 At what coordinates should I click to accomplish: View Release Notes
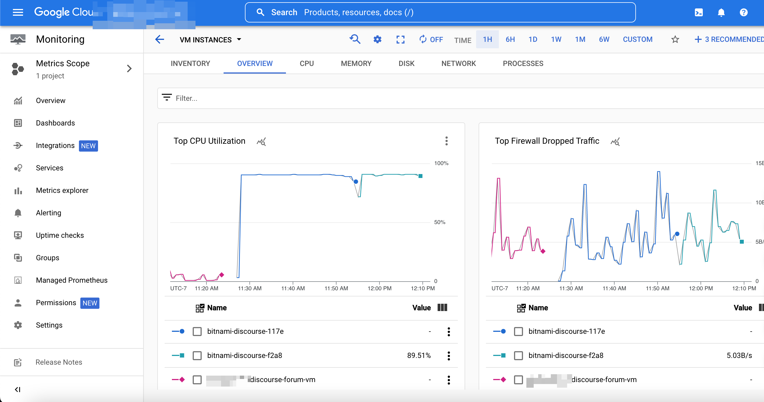[59, 362]
